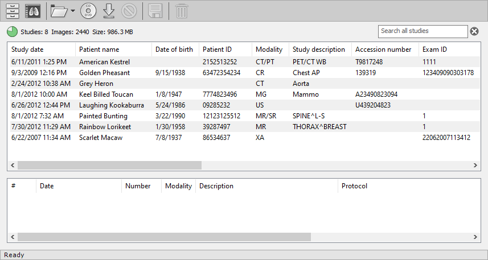Select the Keel Billed Toucan study
This screenshot has width=488, height=260.
pos(106,94)
